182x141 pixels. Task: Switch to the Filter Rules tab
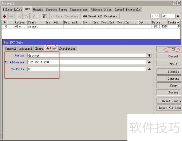click(12, 9)
